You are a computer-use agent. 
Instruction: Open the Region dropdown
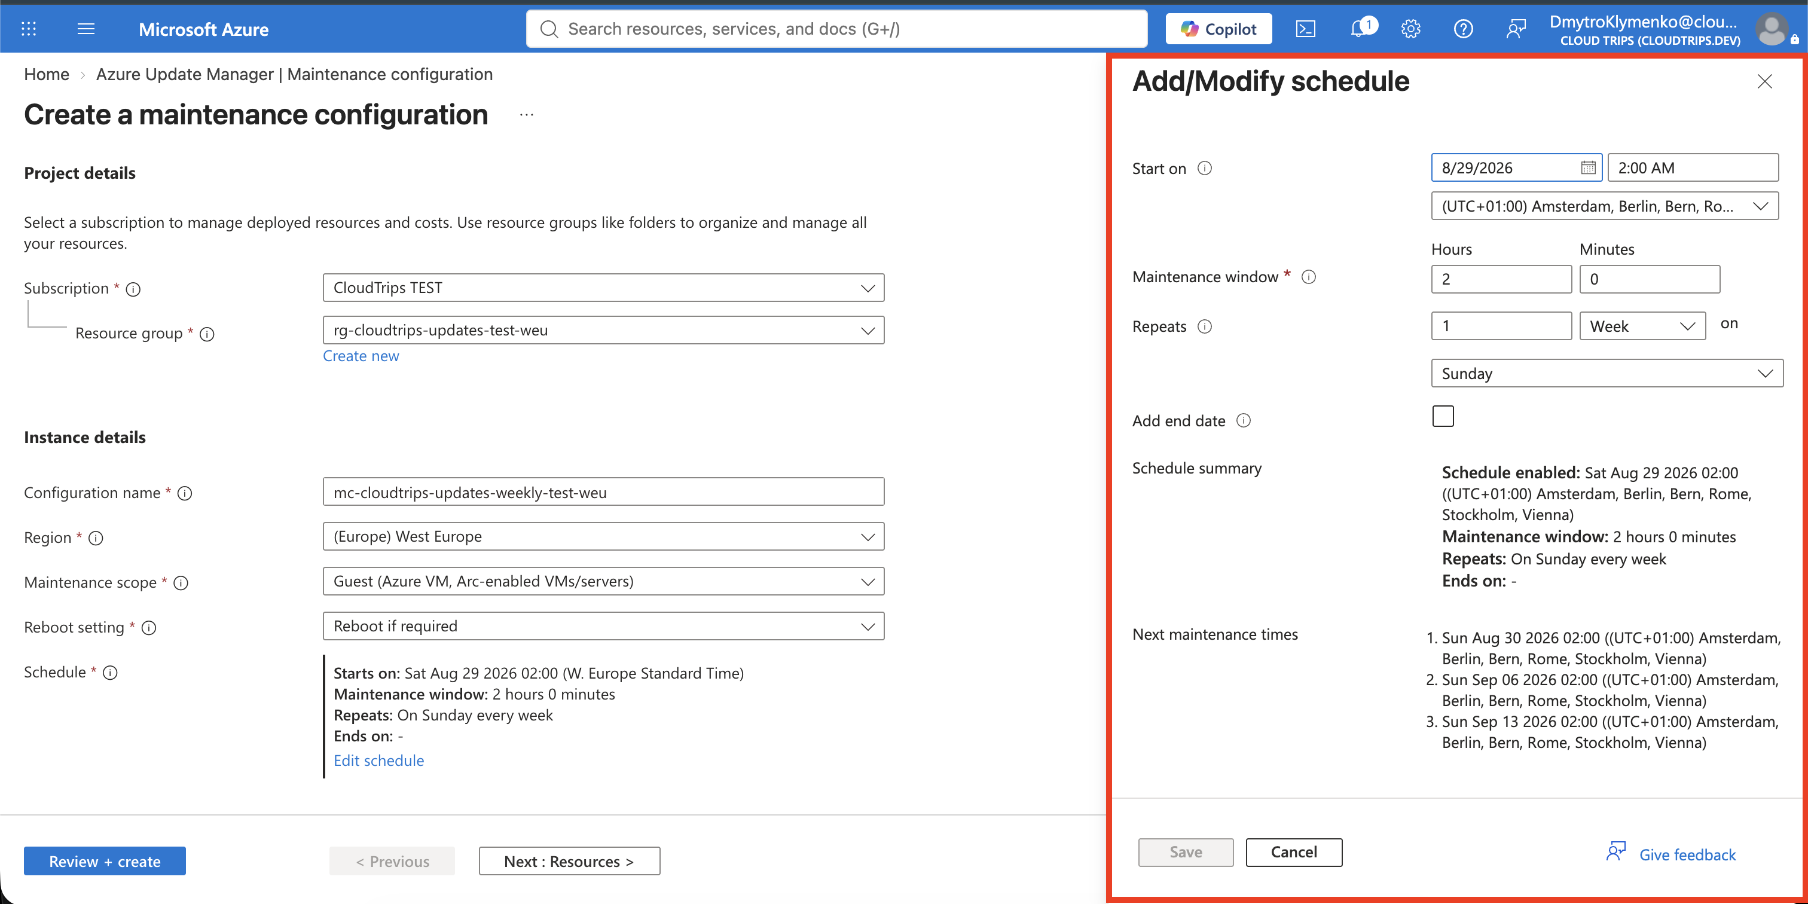pyautogui.click(x=603, y=536)
